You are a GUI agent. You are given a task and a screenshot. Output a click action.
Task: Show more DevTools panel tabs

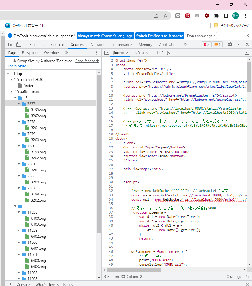click(x=185, y=44)
